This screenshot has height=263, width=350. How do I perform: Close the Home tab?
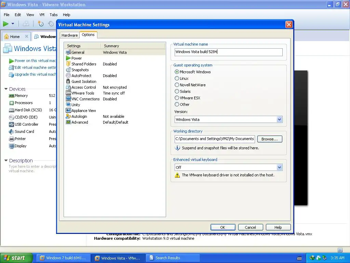point(27,36)
